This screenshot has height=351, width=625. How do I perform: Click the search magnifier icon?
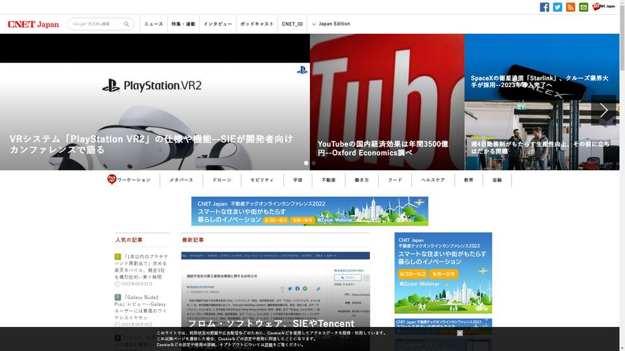pyautogui.click(x=126, y=24)
